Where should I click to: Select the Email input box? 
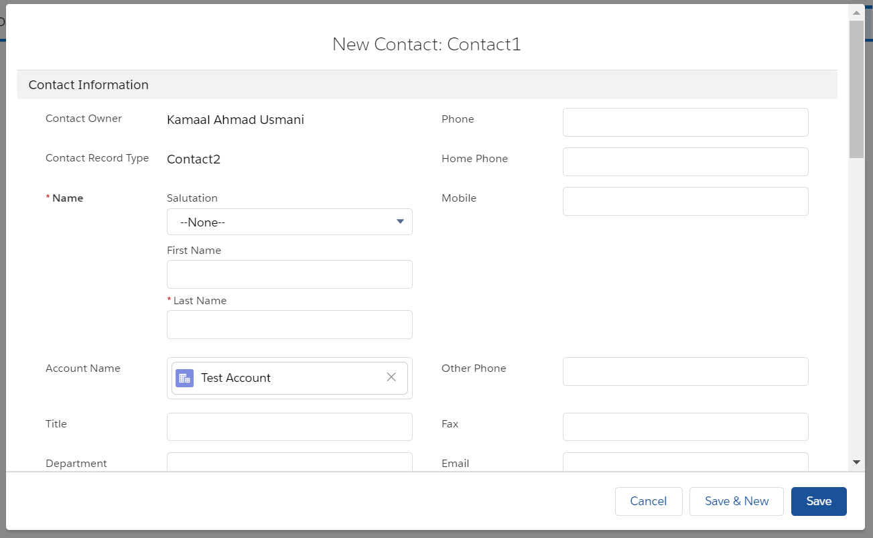coord(685,462)
